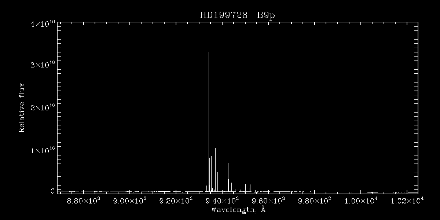Click the 9.20×10^3 wavelength tick label
Viewport: 440px width, 220px height.
pyautogui.click(x=174, y=201)
